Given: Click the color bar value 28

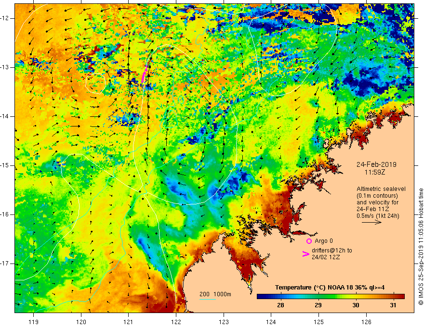Looking at the screenshot, I should point(280,305).
